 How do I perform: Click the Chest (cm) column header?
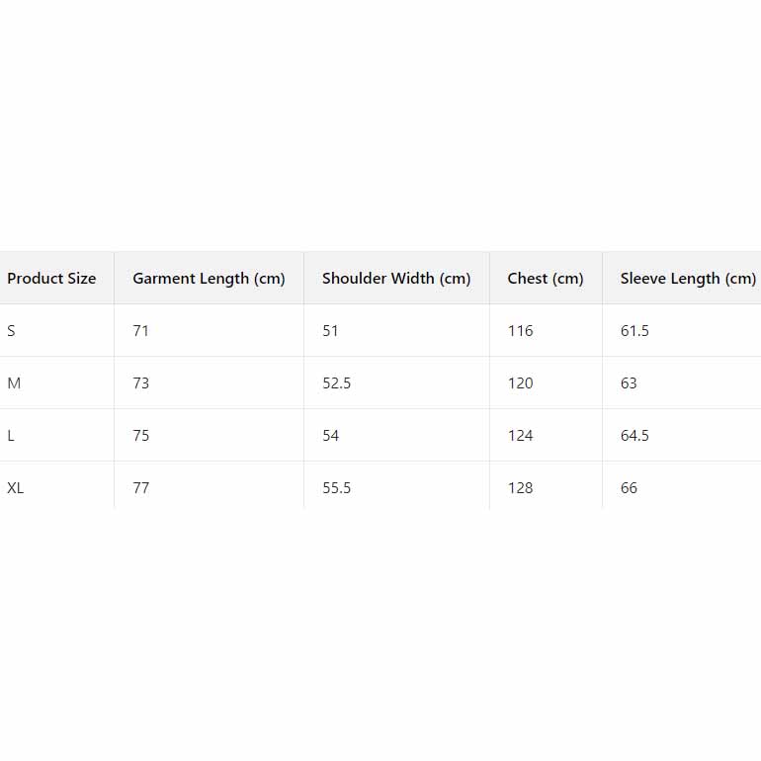[546, 279]
